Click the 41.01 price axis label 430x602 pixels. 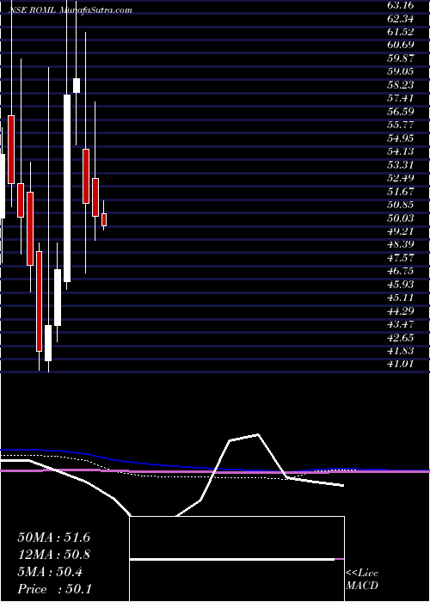tap(401, 365)
